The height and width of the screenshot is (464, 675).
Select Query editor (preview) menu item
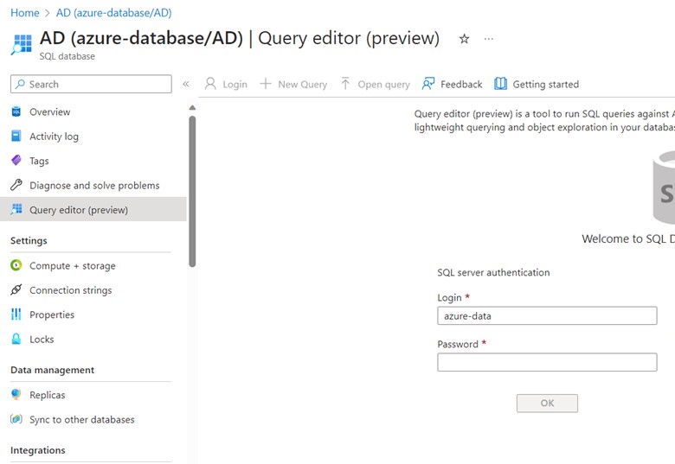[78, 210]
